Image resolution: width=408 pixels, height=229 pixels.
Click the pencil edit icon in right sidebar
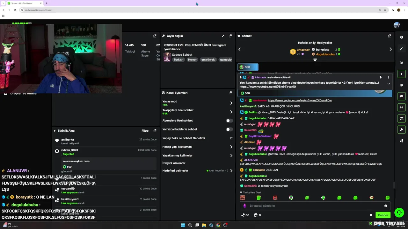[402, 48]
